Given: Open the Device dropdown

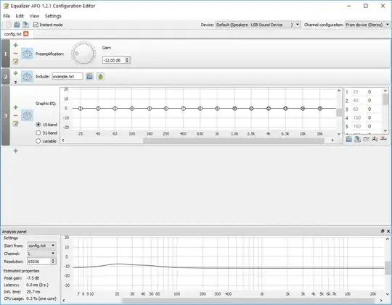Looking at the screenshot, I should coord(258,25).
